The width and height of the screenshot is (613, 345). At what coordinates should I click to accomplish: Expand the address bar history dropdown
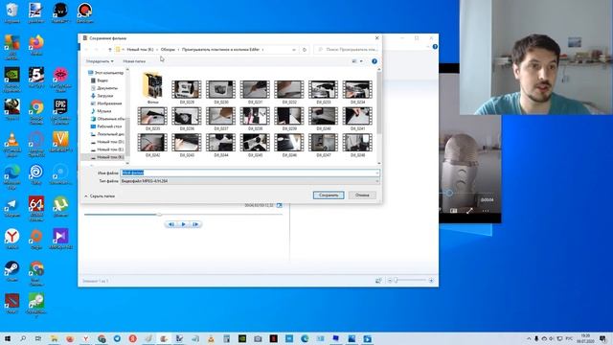pyautogui.click(x=294, y=50)
